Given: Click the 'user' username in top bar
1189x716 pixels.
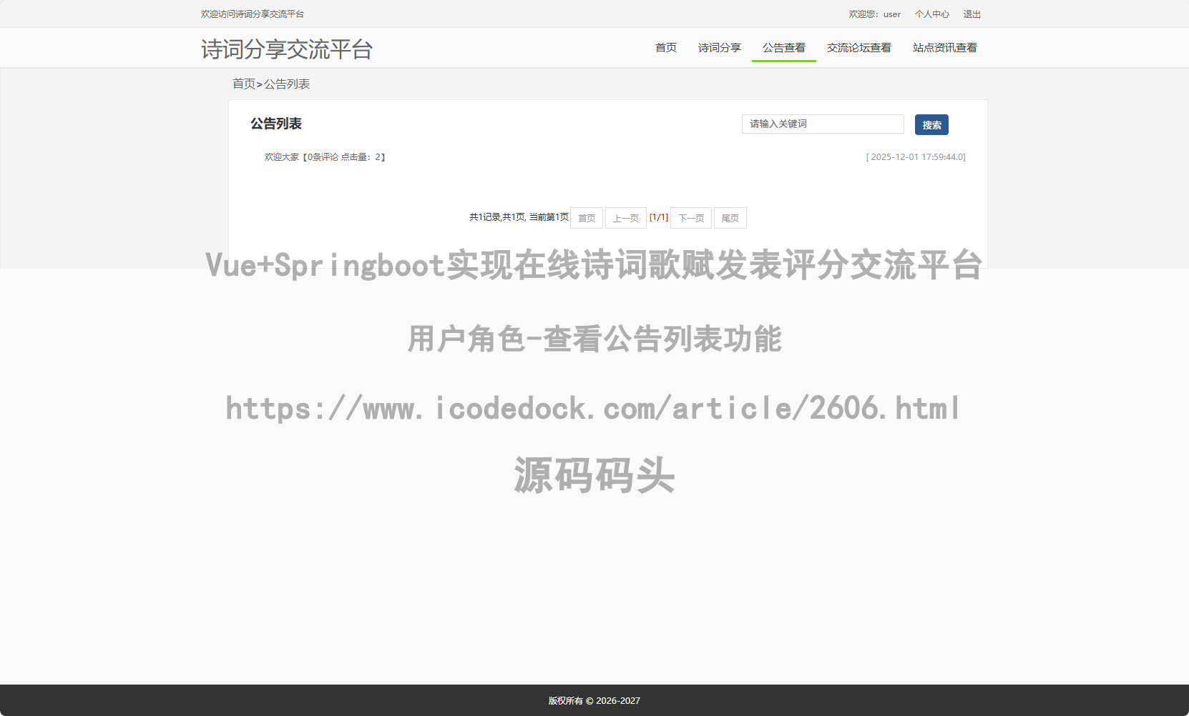Looking at the screenshot, I should coord(891,14).
